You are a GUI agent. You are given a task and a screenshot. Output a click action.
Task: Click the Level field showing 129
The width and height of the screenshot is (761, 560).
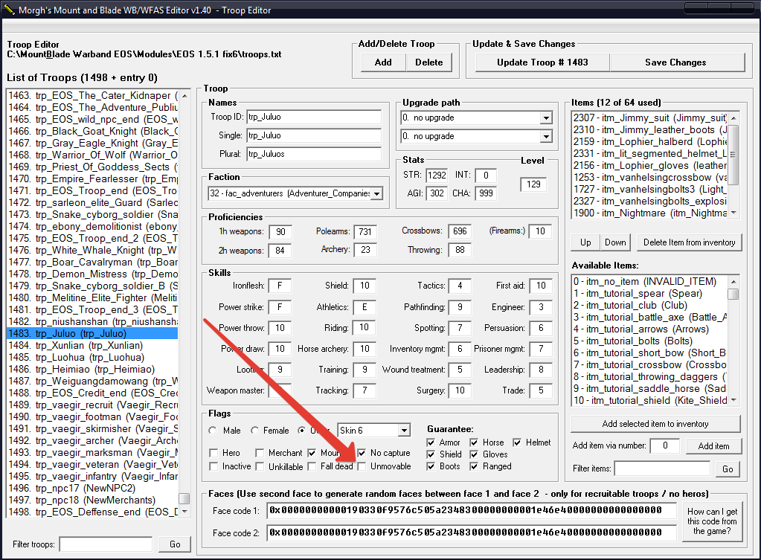pos(533,184)
